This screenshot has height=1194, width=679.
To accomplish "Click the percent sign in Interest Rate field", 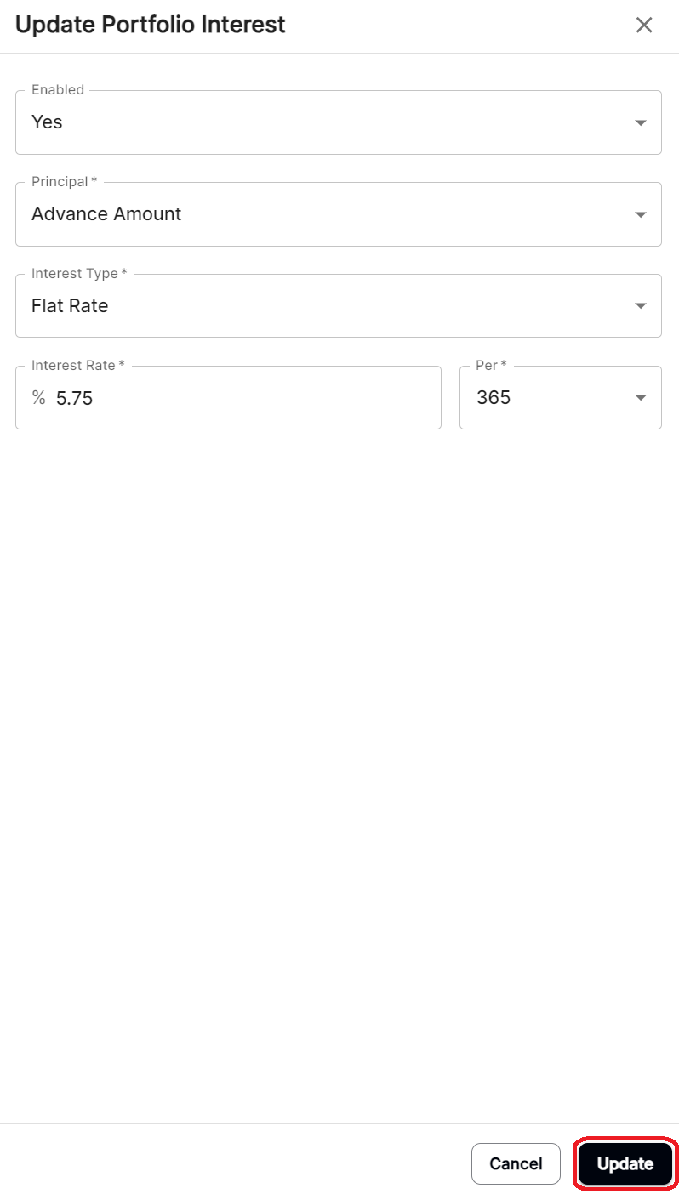I will tap(37, 397).
